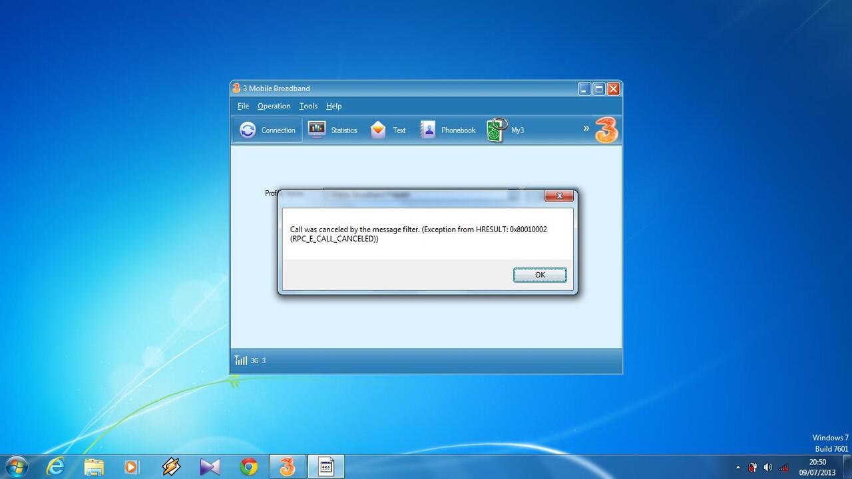The image size is (852, 479).
Task: Show hidden system tray icons
Action: pyautogui.click(x=738, y=468)
